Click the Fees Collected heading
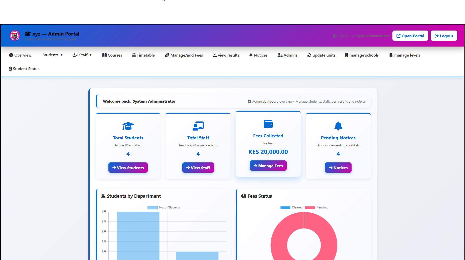 [268, 136]
